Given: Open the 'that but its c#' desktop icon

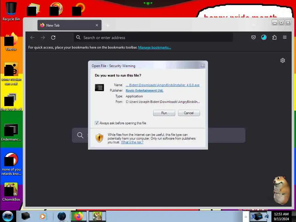Looking at the screenshot, I should 11,102.
